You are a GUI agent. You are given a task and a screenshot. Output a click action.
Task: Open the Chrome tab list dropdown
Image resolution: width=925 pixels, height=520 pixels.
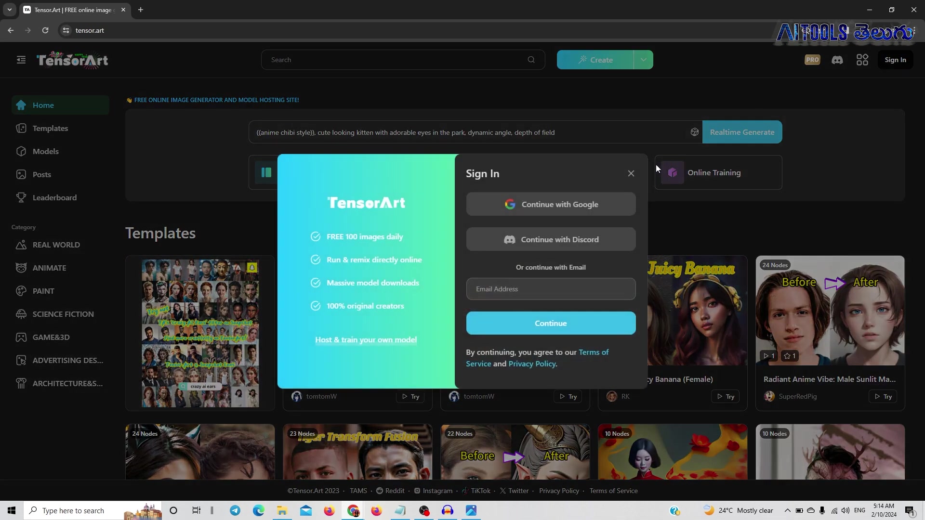[x=9, y=10]
